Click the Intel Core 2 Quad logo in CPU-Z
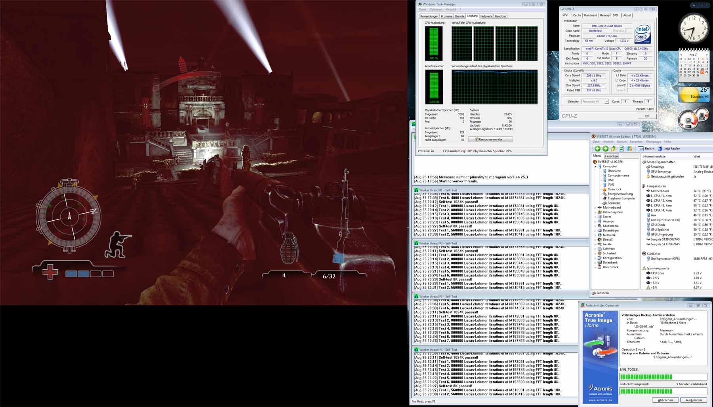This screenshot has width=713, height=407. tap(642, 34)
